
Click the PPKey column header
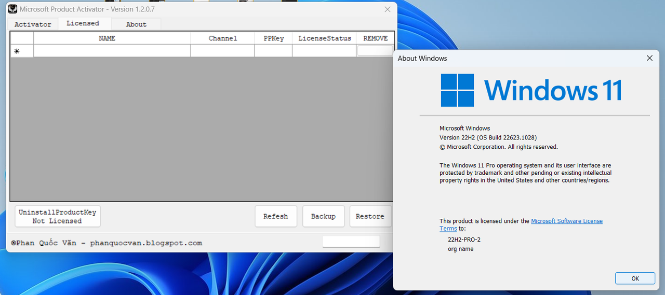click(x=273, y=38)
